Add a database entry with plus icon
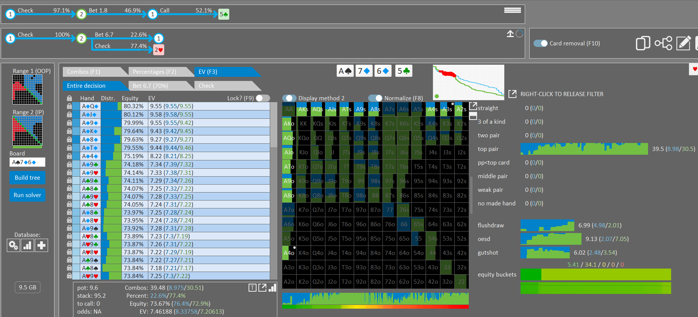Image resolution: width=698 pixels, height=317 pixels. point(41,246)
